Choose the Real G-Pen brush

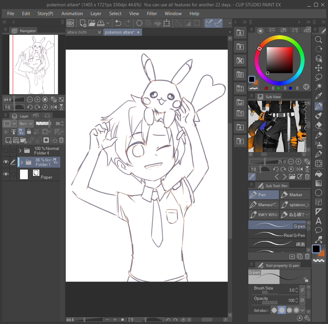277,234
